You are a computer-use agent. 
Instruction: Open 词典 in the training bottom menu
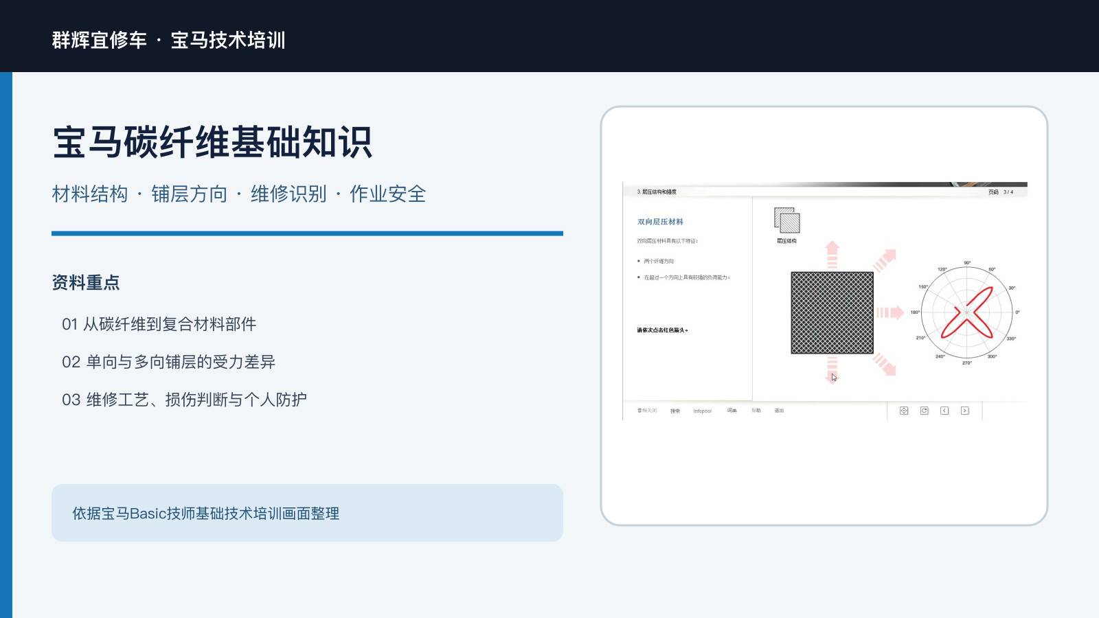pos(732,411)
